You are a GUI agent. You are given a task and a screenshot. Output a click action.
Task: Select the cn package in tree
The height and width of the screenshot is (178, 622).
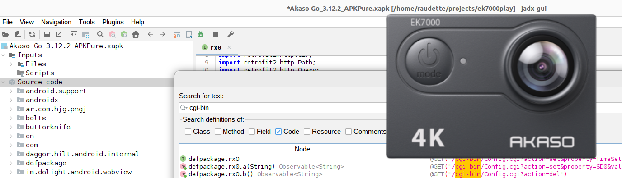point(30,136)
